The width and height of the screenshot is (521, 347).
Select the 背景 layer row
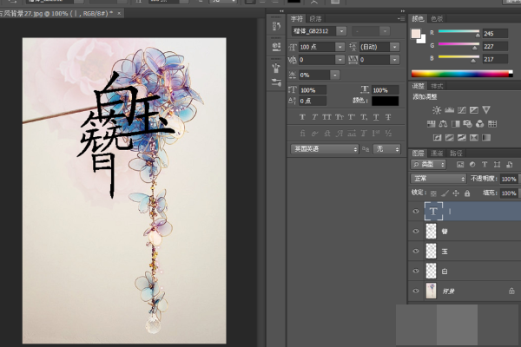(465, 291)
